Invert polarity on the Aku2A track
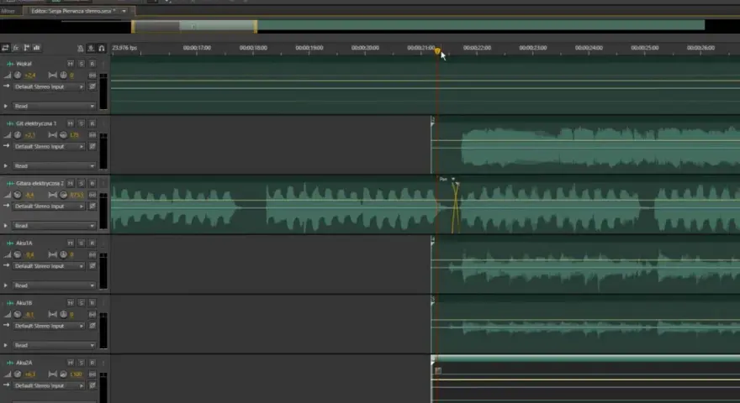Viewport: 740px width, 403px height. 92,386
